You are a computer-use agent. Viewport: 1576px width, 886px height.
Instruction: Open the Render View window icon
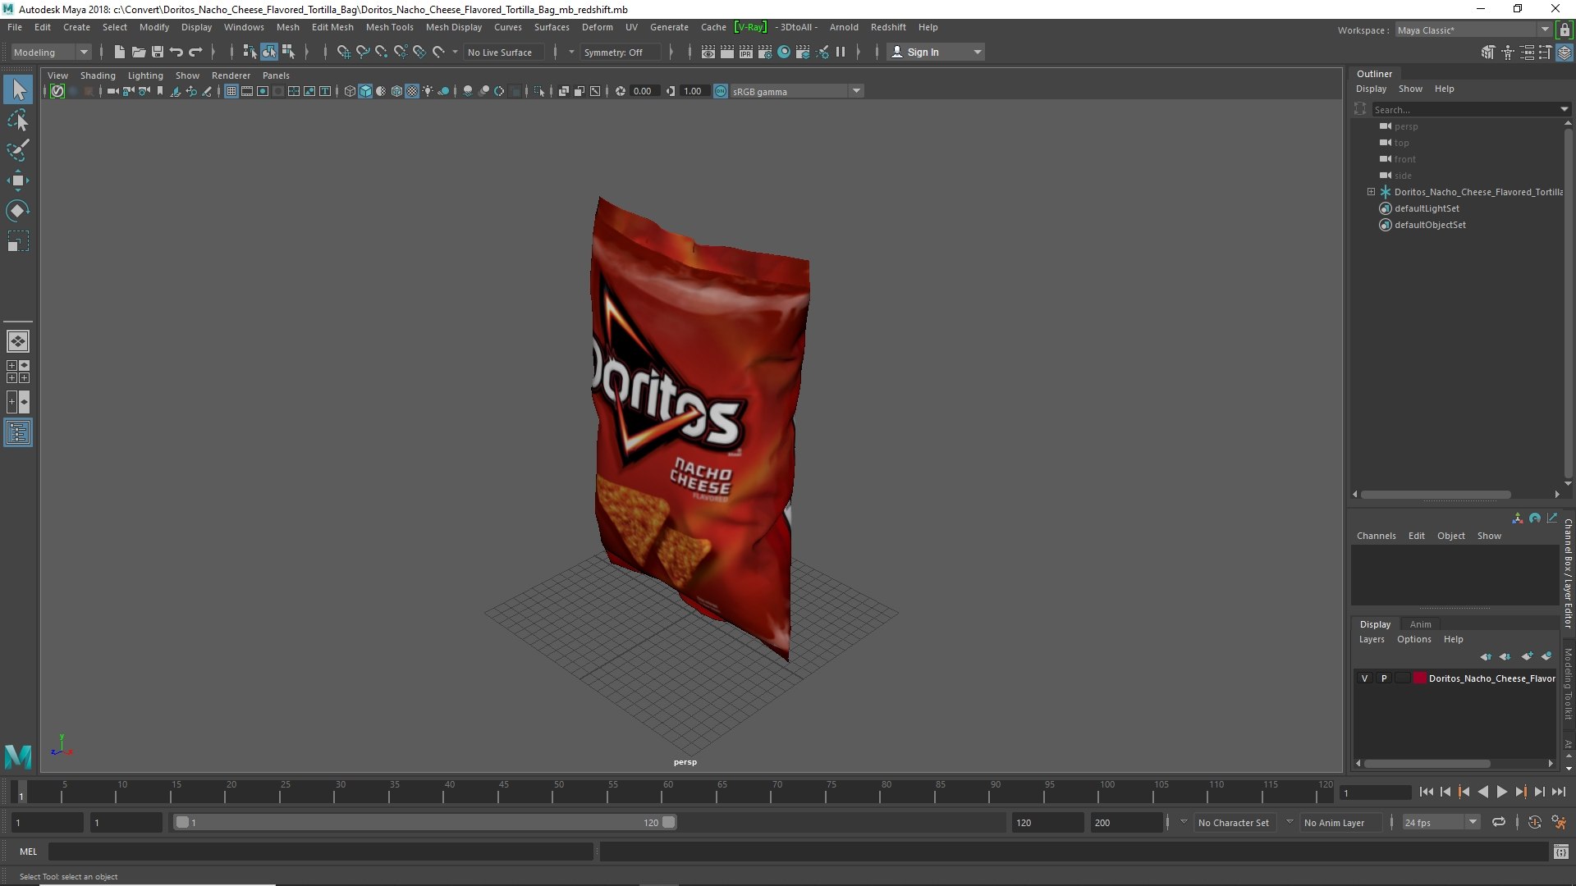point(708,52)
